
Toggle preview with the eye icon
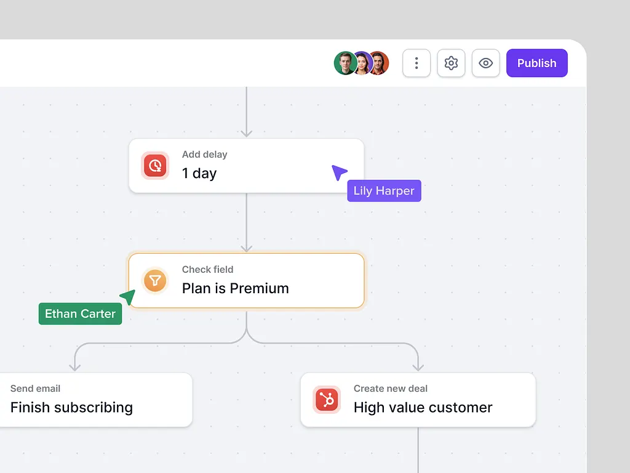(x=485, y=63)
